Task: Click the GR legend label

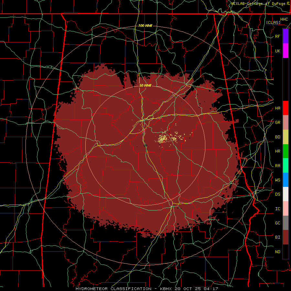Action: pyautogui.click(x=277, y=123)
